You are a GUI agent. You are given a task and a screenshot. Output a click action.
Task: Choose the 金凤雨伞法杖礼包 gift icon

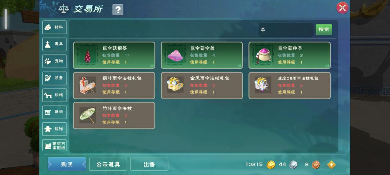pos(175,85)
